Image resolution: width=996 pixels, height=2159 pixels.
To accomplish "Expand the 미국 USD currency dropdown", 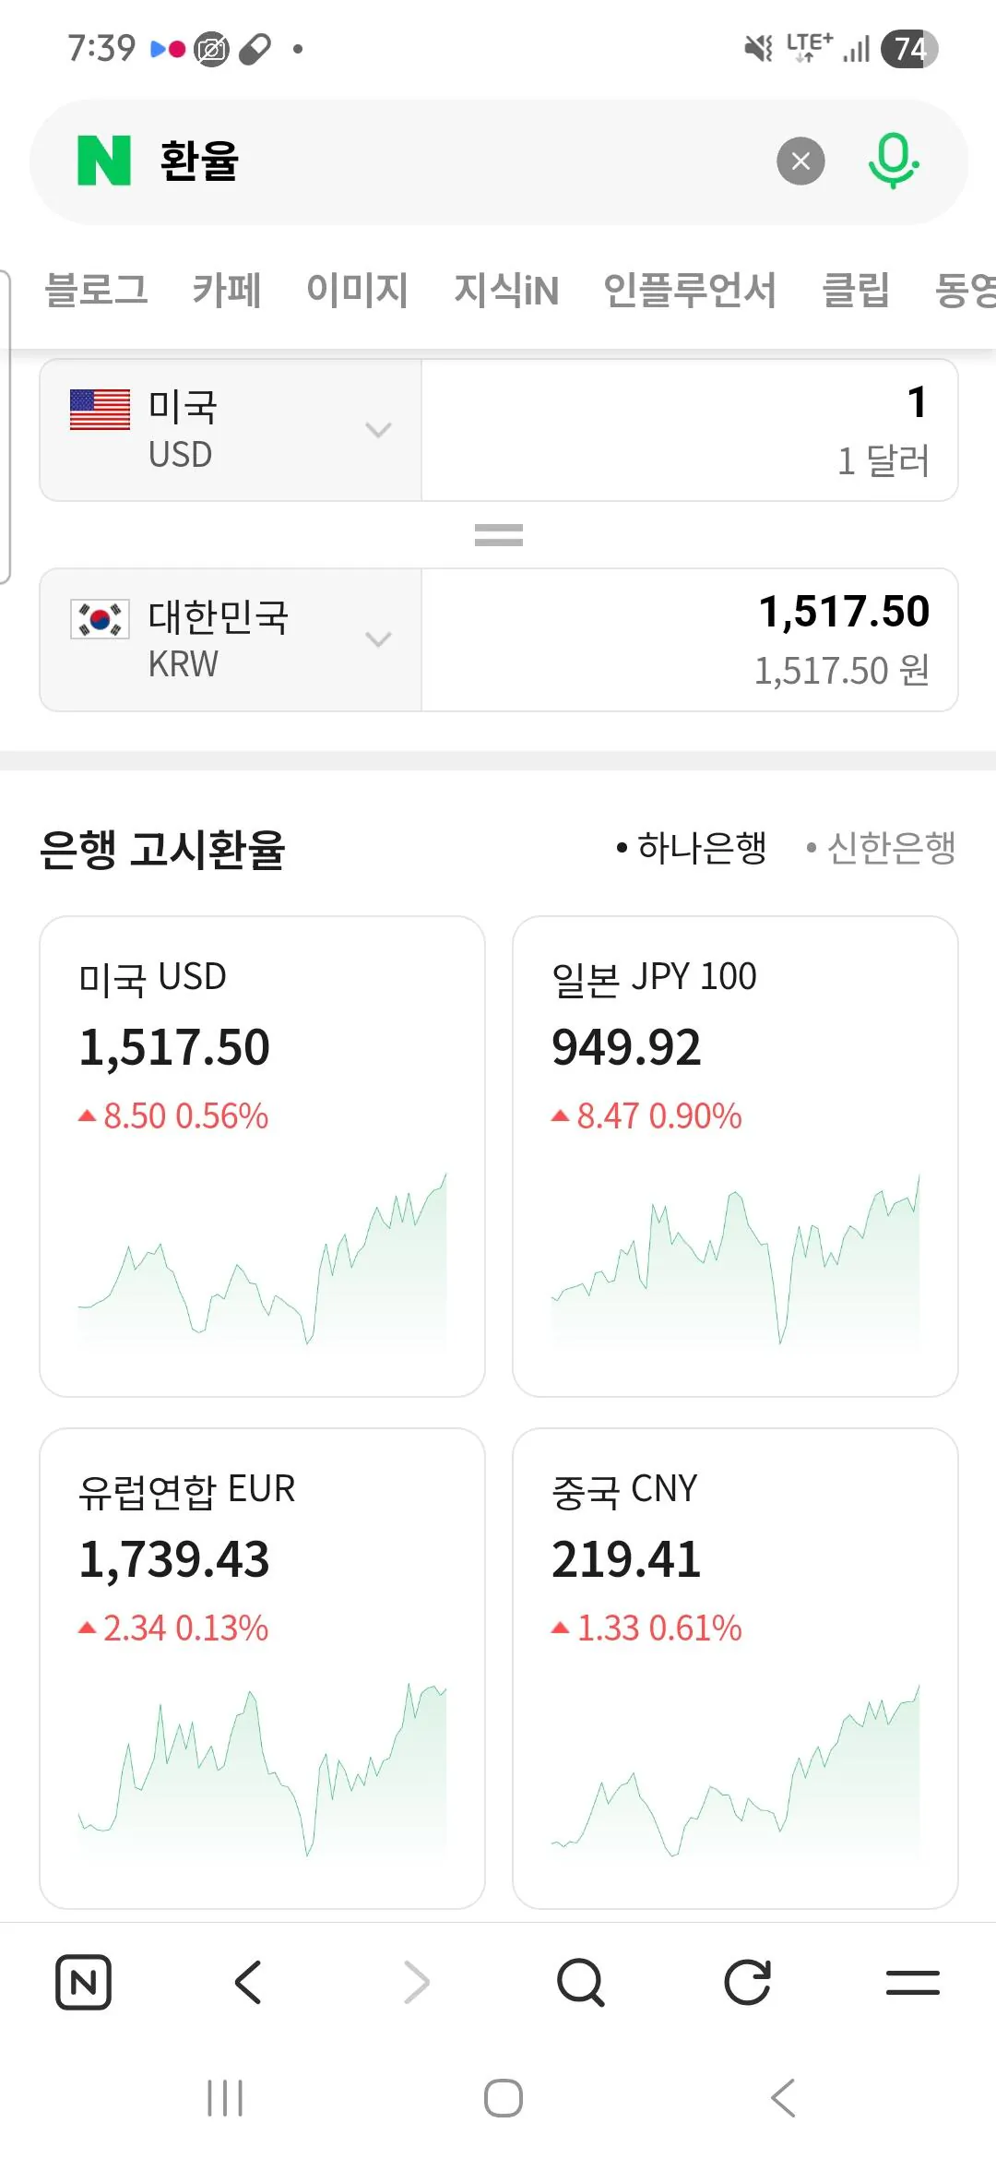I will [x=231, y=430].
